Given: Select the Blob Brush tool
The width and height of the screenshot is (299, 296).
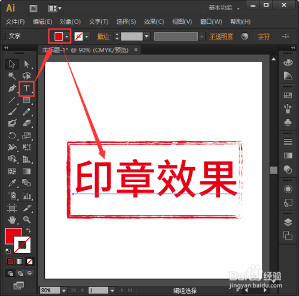Looking at the screenshot, I should click(12, 123).
